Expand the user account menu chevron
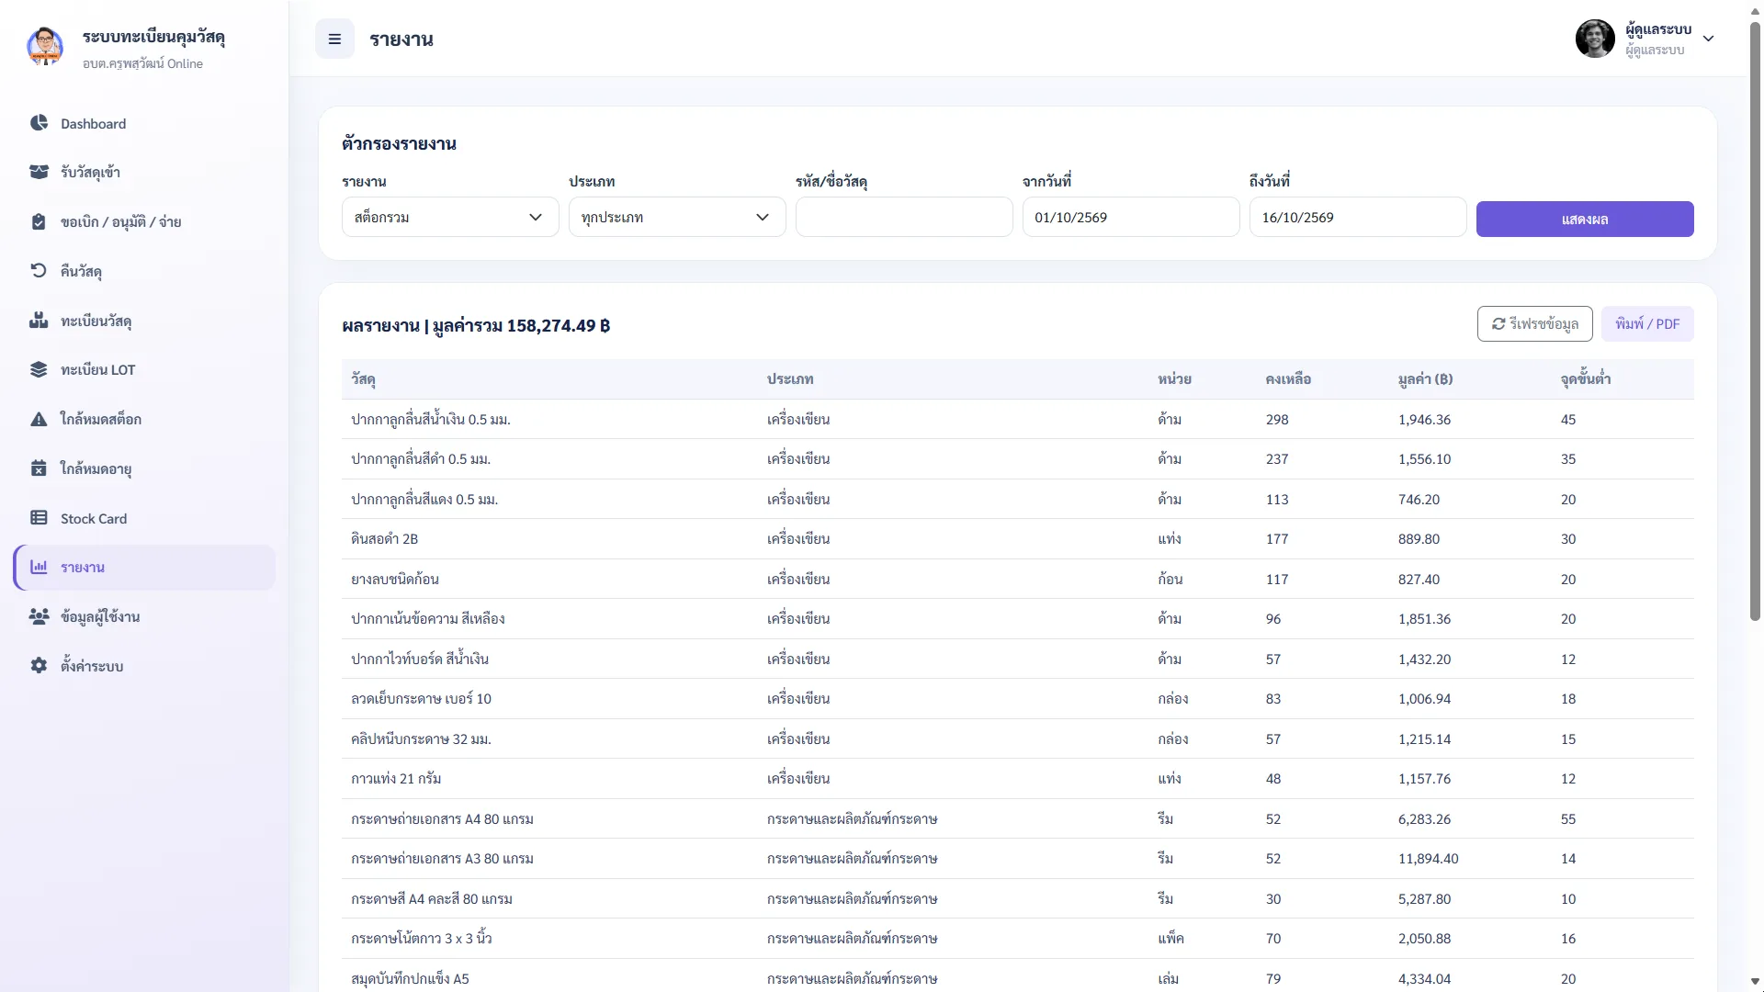The image size is (1764, 992). coord(1708,39)
